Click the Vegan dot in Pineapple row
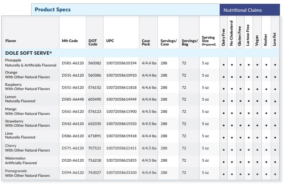285x184 pixels. click(x=257, y=65)
